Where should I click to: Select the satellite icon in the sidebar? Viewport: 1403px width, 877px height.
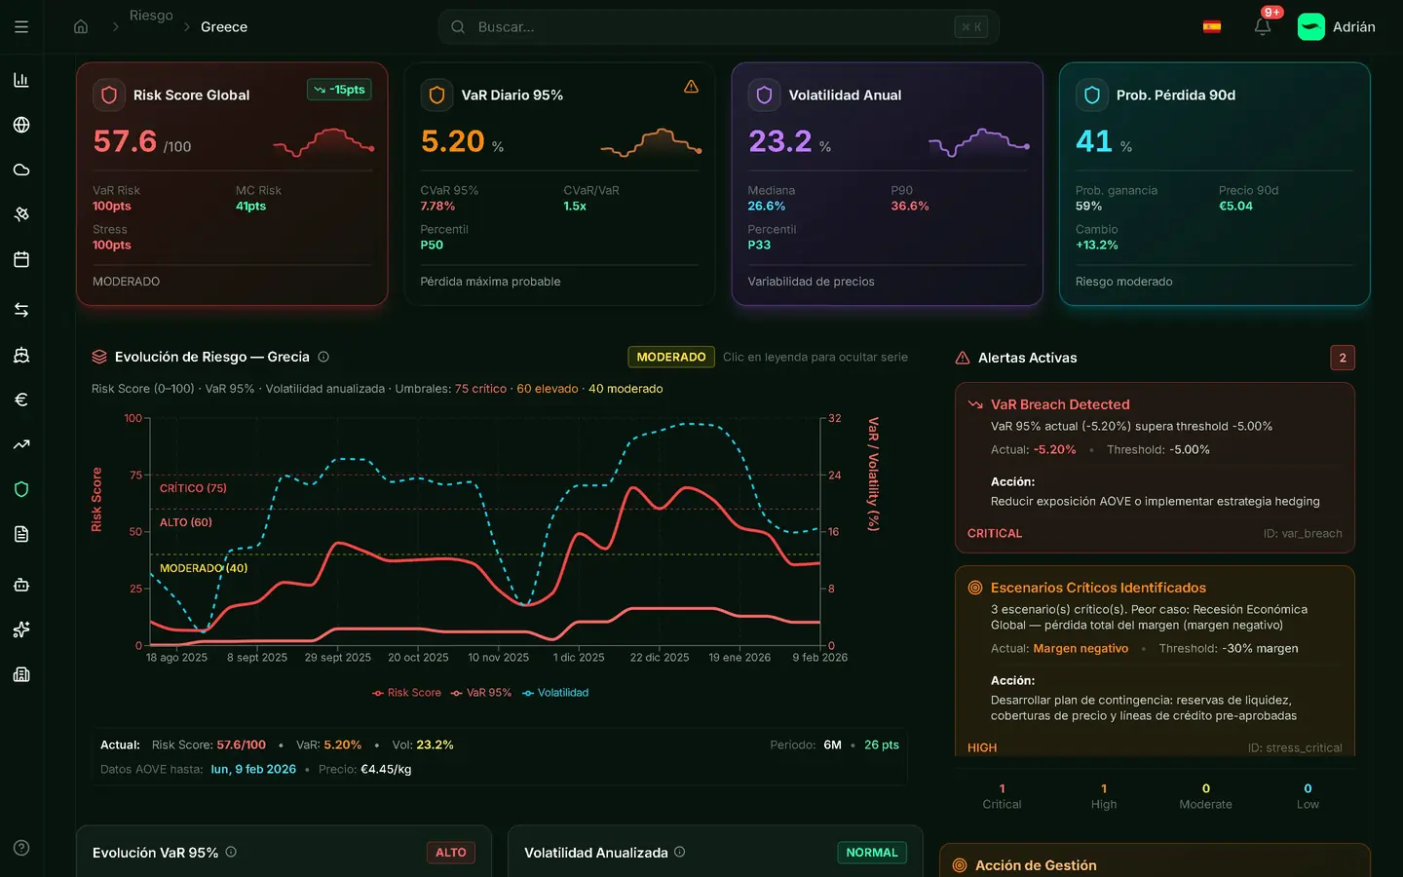tap(21, 214)
